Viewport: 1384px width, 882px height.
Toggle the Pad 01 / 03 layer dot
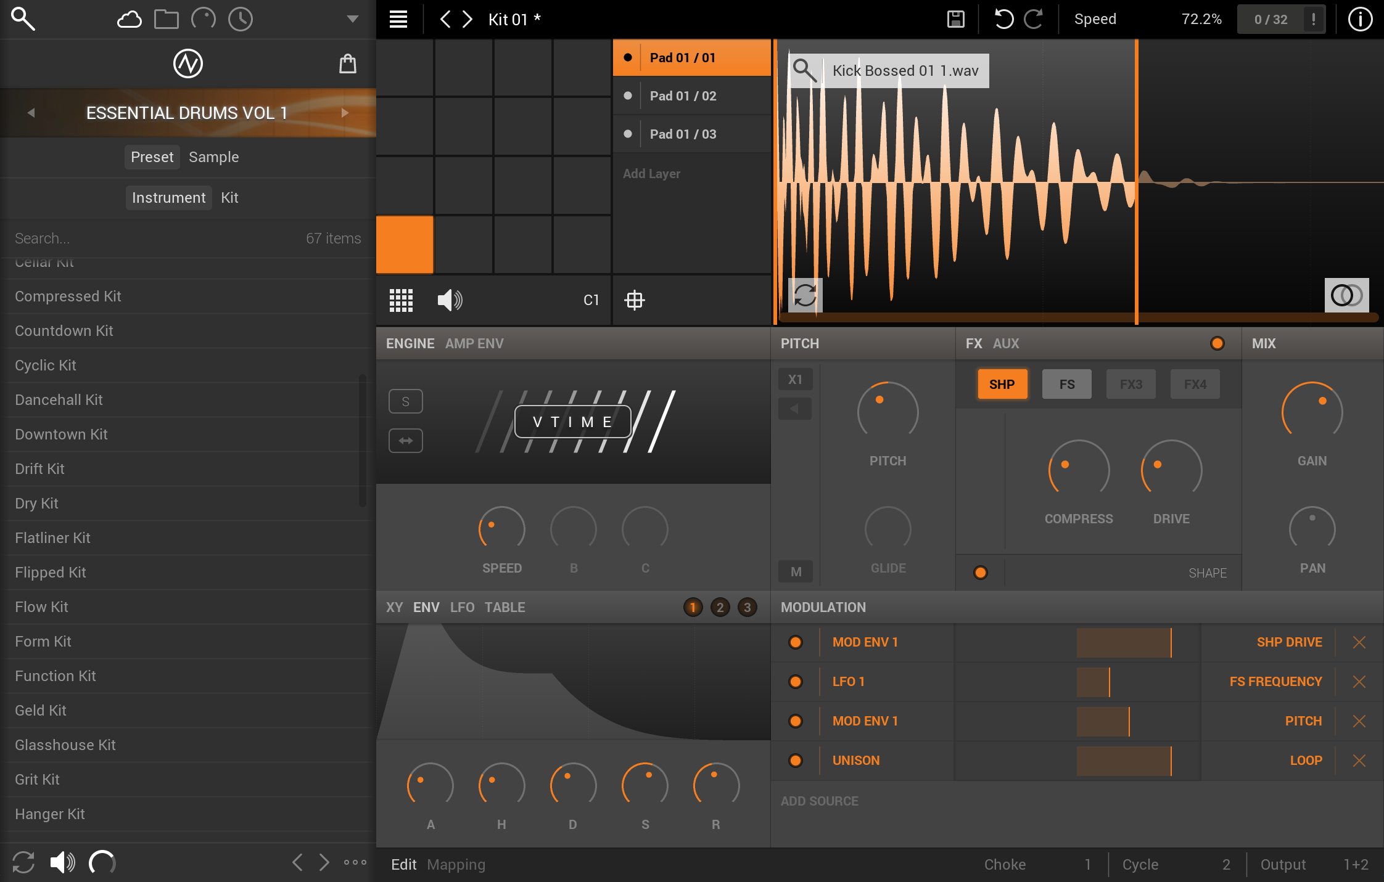(x=628, y=134)
